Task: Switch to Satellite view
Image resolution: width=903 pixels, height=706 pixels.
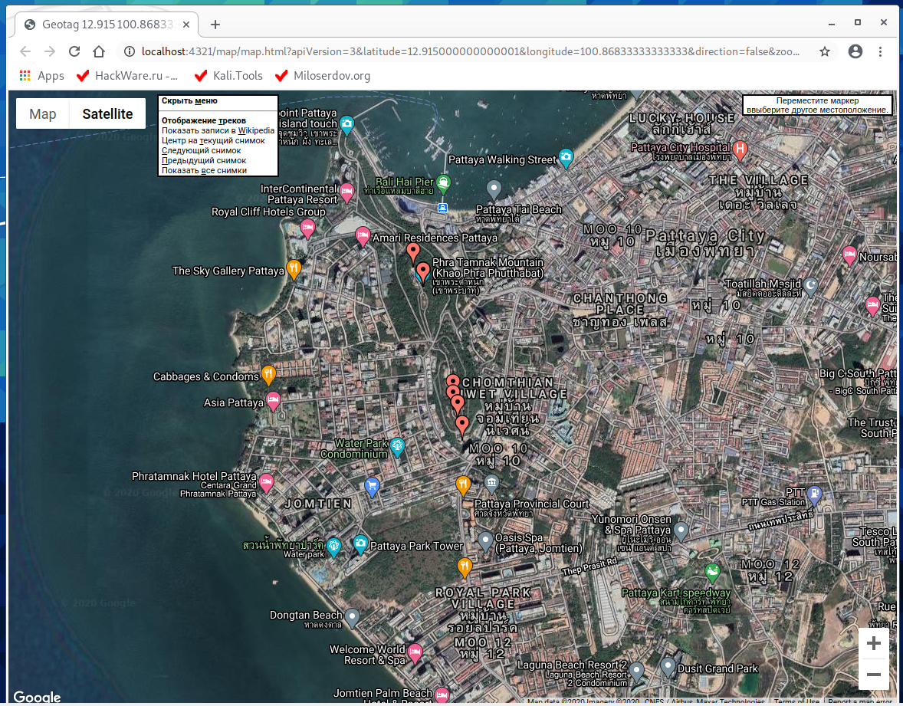Action: tap(108, 114)
